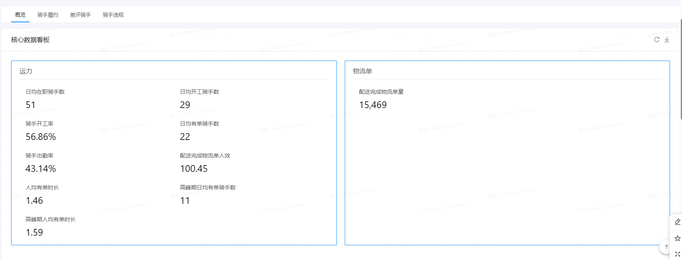Select the 骑手违规 tab

(113, 15)
